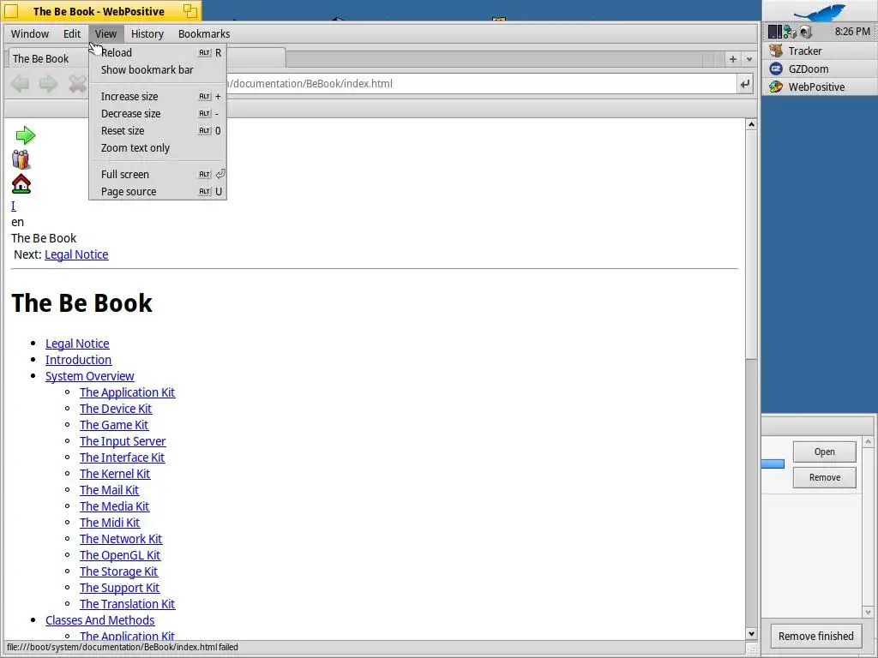Image resolution: width=878 pixels, height=658 pixels.
Task: Open The Storage Kit link
Action: click(118, 571)
